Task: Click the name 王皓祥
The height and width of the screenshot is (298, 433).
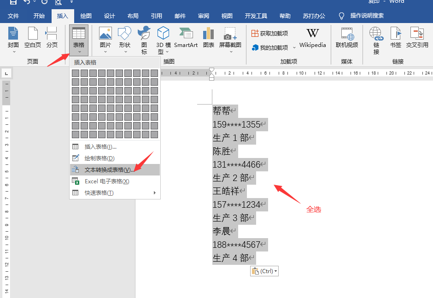Action: pyautogui.click(x=226, y=191)
